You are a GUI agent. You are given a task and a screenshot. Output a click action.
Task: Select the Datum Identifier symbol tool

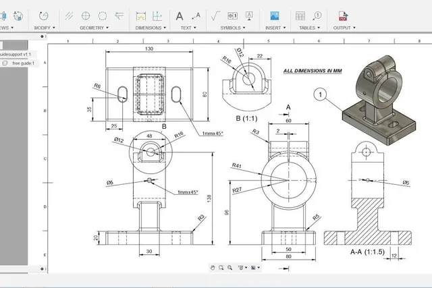[x=249, y=16]
